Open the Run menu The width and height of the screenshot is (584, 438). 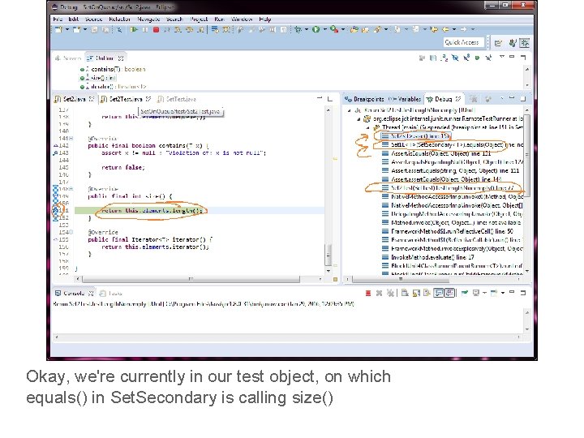[219, 19]
